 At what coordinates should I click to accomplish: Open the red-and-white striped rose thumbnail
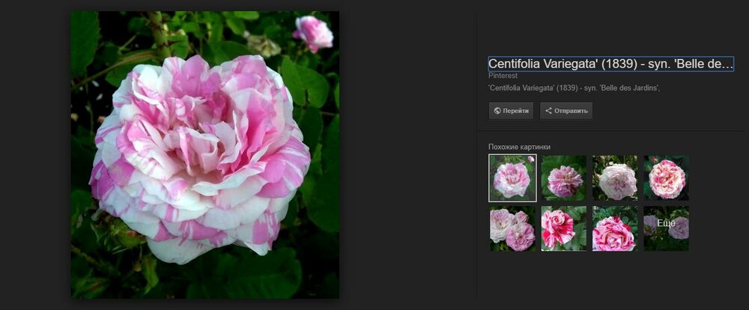(564, 228)
